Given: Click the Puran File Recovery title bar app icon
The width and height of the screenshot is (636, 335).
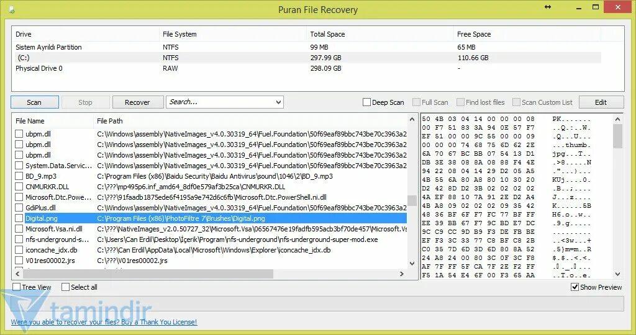Looking at the screenshot, I should click(x=11, y=9).
